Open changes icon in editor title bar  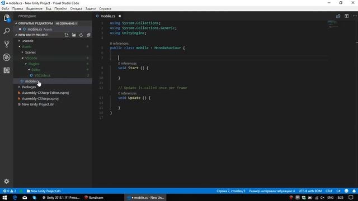click(338, 16)
